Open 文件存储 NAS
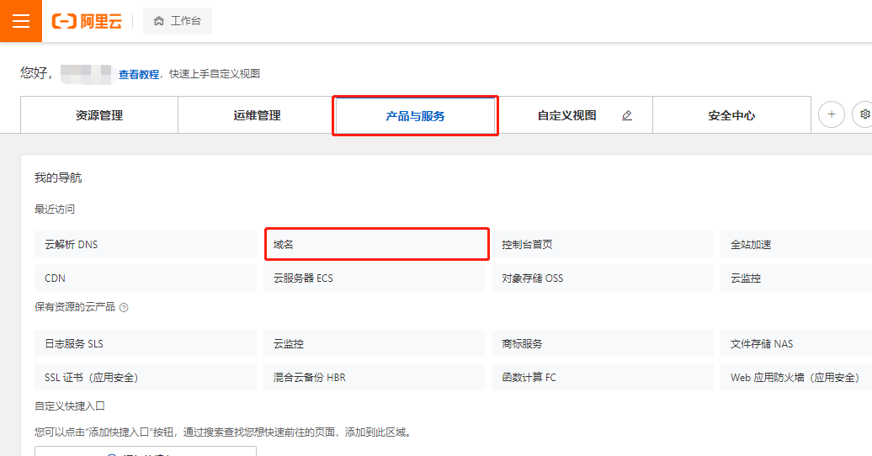Image resolution: width=872 pixels, height=456 pixels. pos(795,343)
